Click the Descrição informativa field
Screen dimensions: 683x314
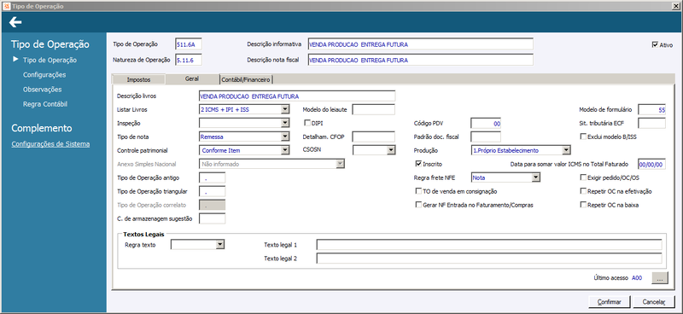click(420, 44)
